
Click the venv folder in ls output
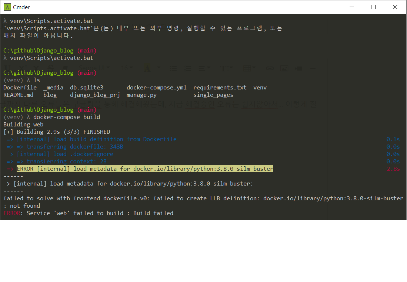(x=260, y=88)
